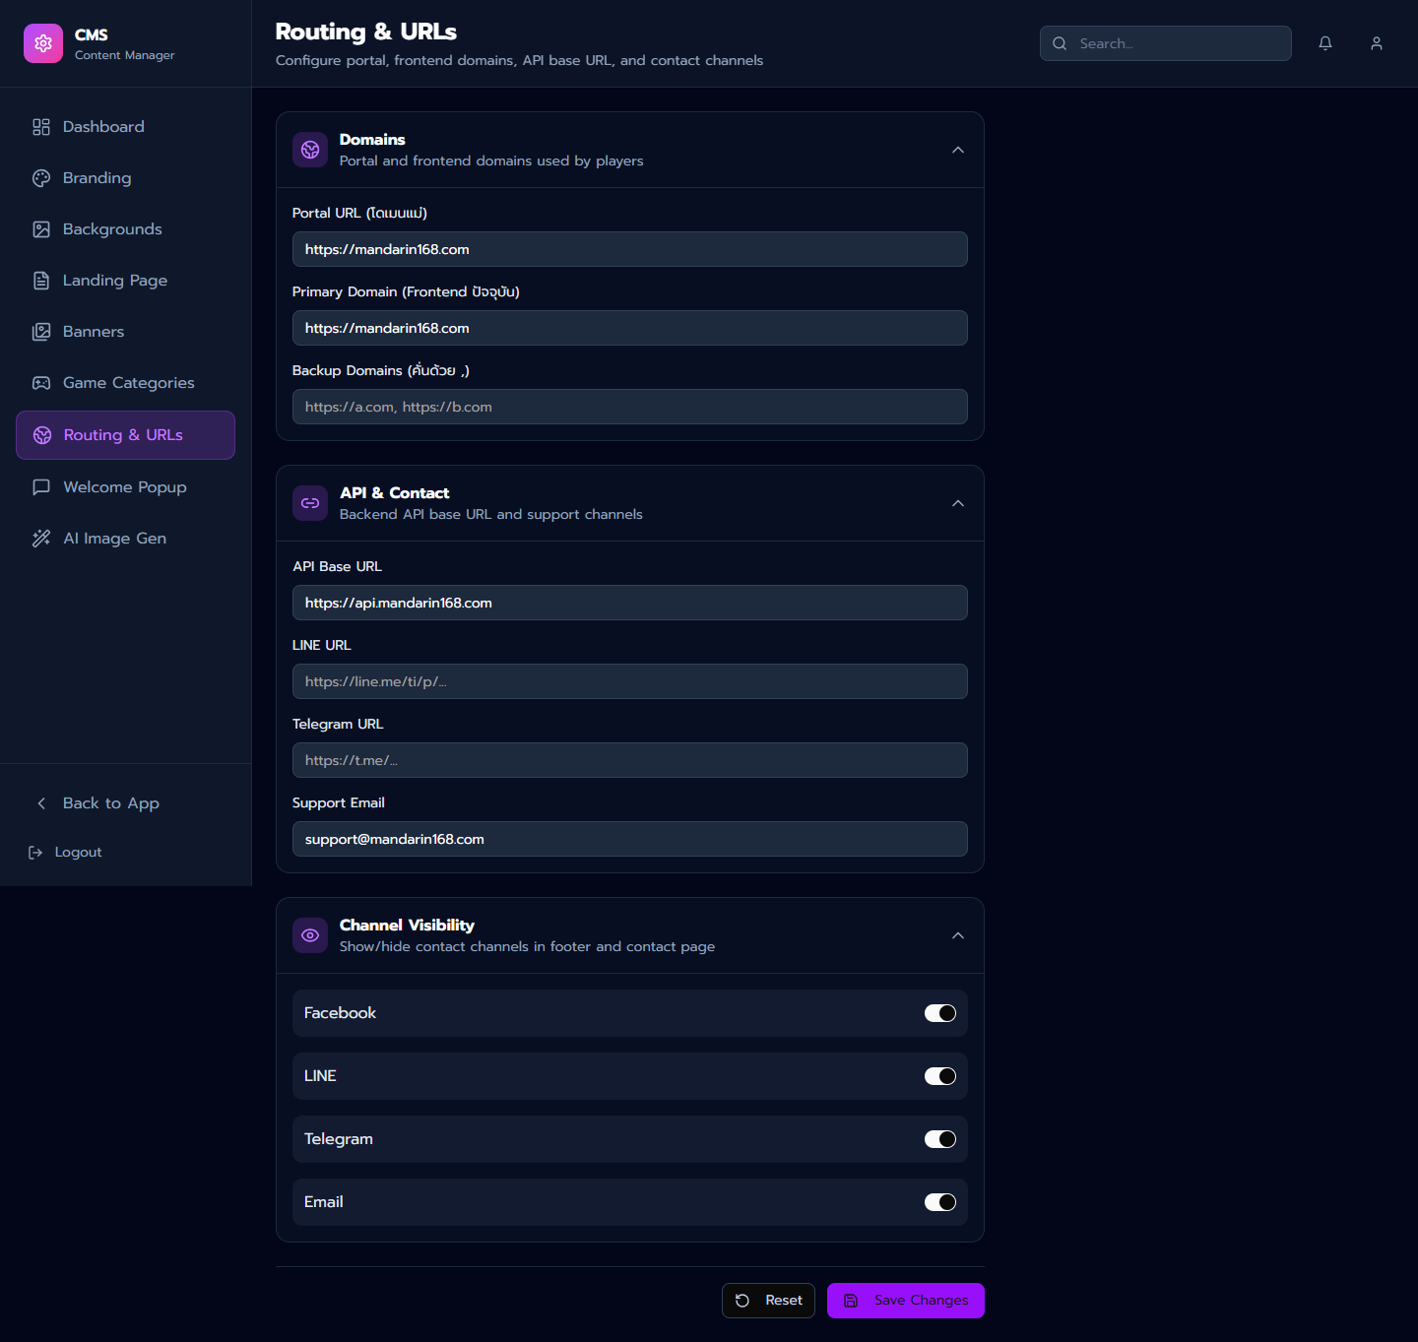Click the Backgrounds image icon
The image size is (1418, 1342).
41,229
